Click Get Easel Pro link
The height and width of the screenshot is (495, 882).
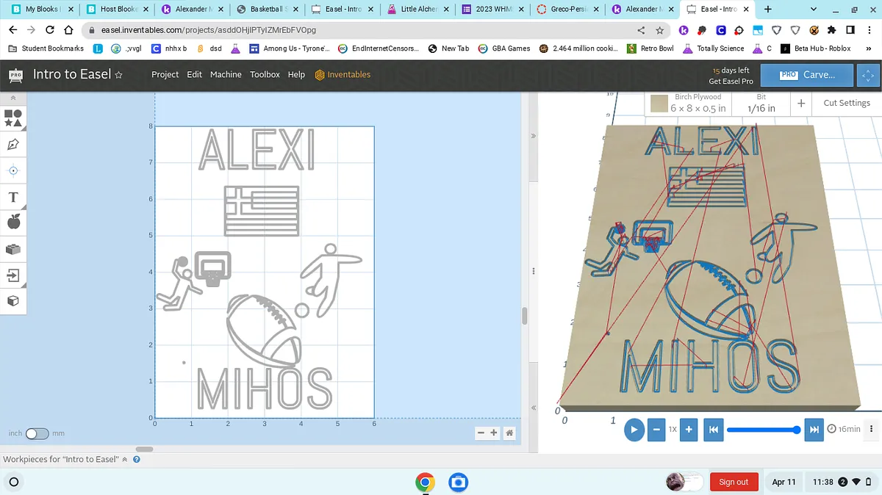tap(731, 82)
